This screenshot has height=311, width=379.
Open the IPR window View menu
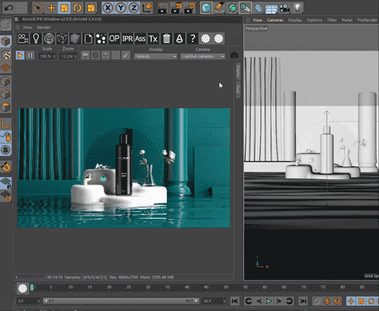pyautogui.click(x=27, y=27)
